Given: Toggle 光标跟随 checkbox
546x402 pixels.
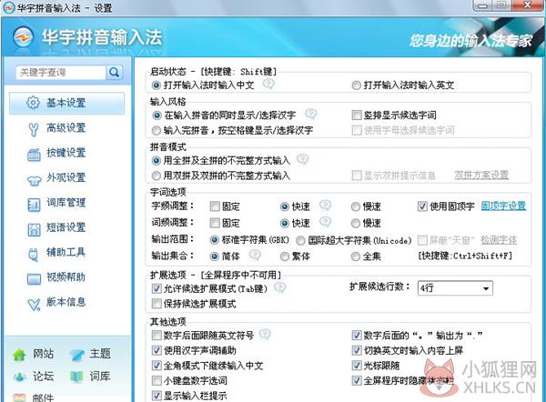Looking at the screenshot, I should point(357,366).
